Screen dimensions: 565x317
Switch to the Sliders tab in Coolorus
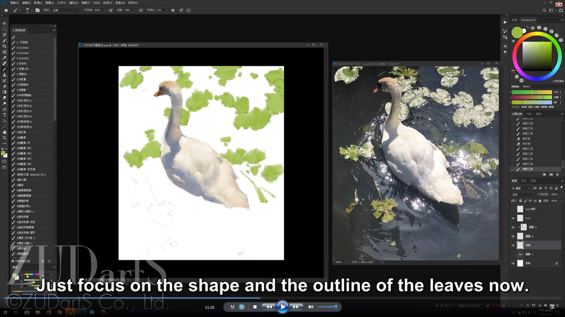pos(515,86)
